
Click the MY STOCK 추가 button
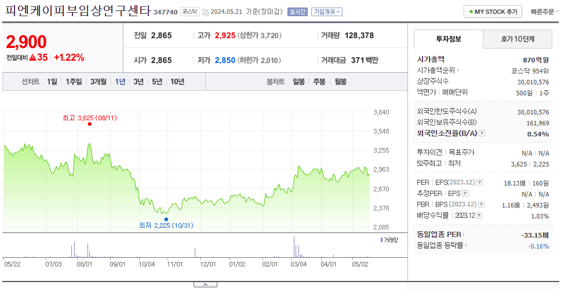pyautogui.click(x=493, y=12)
